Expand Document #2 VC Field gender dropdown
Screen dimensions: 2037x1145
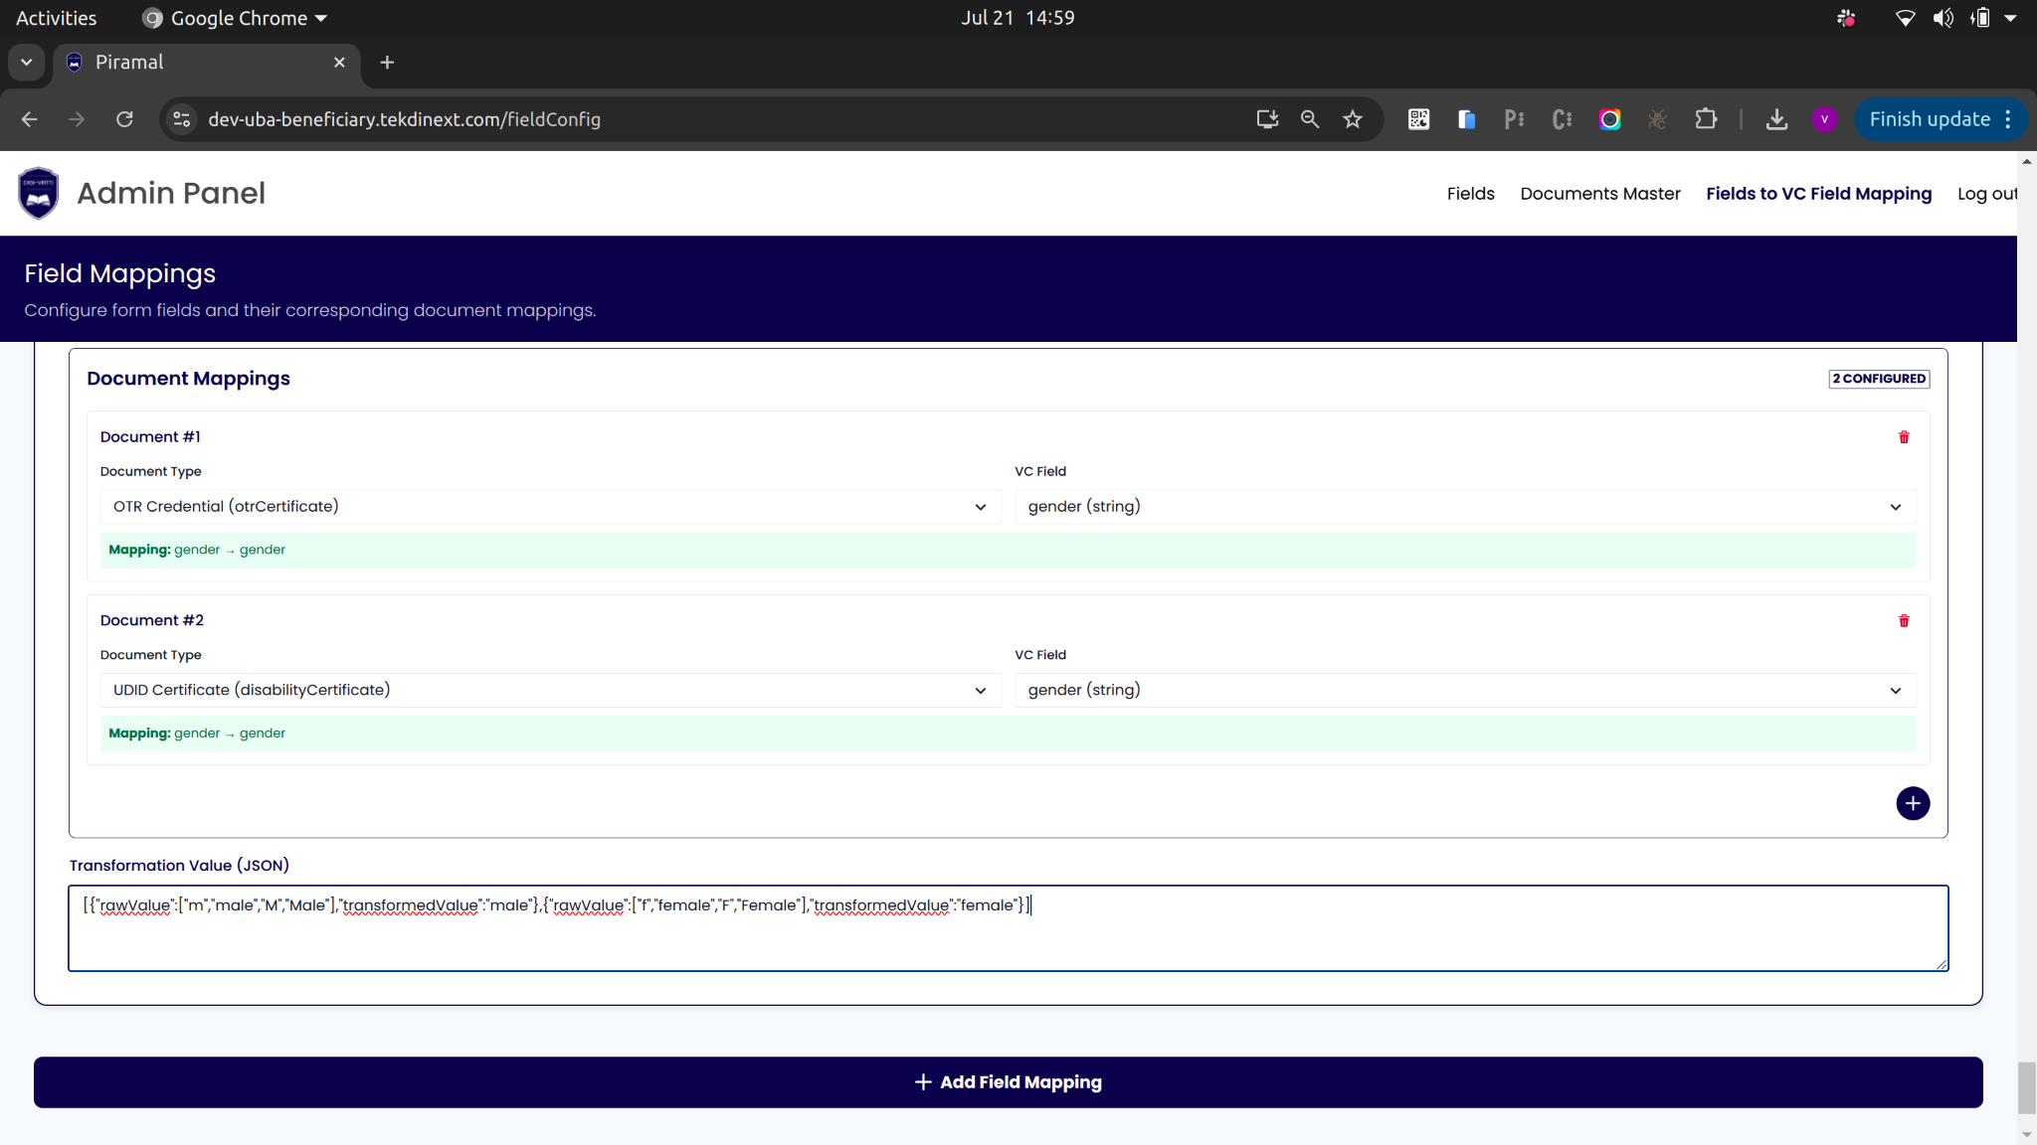pyautogui.click(x=1464, y=690)
